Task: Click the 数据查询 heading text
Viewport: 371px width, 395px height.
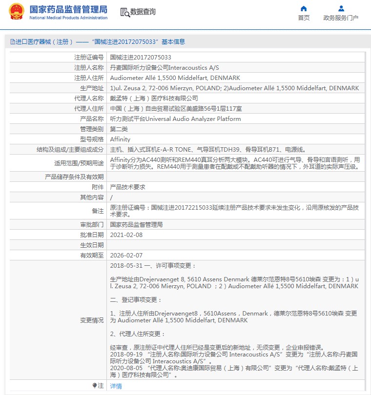Action: coord(143,12)
